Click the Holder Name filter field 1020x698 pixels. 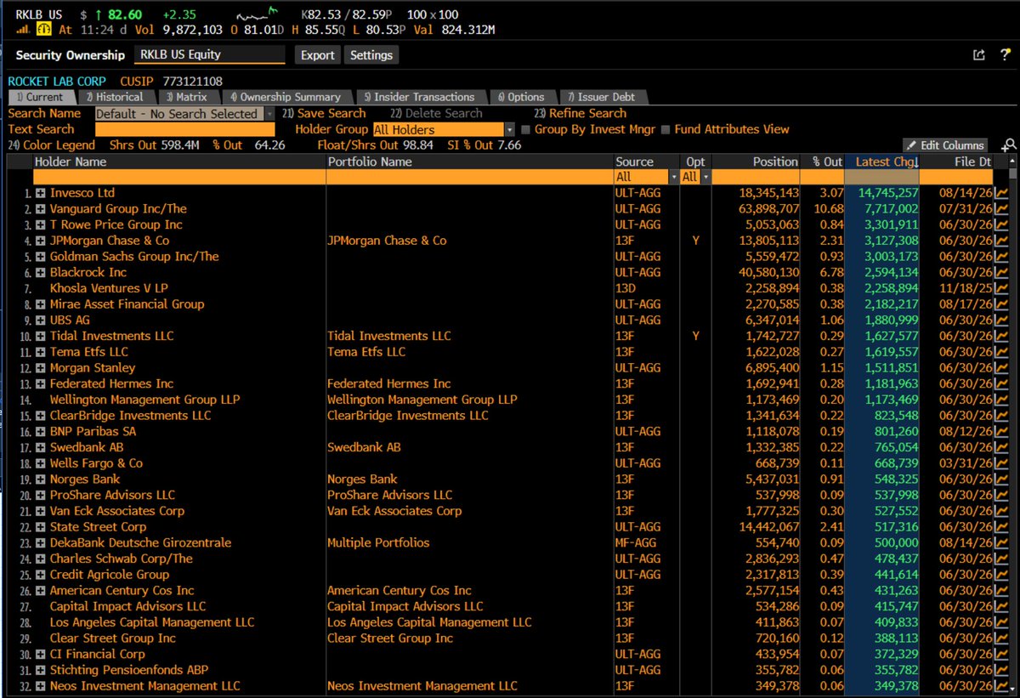click(179, 177)
